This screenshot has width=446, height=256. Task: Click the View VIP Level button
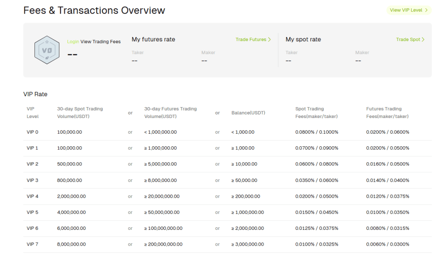pos(406,10)
